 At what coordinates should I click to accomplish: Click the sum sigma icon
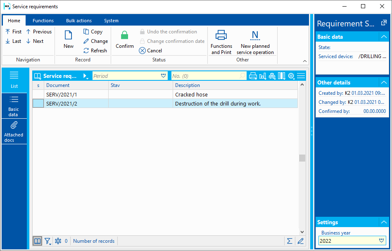click(290, 241)
